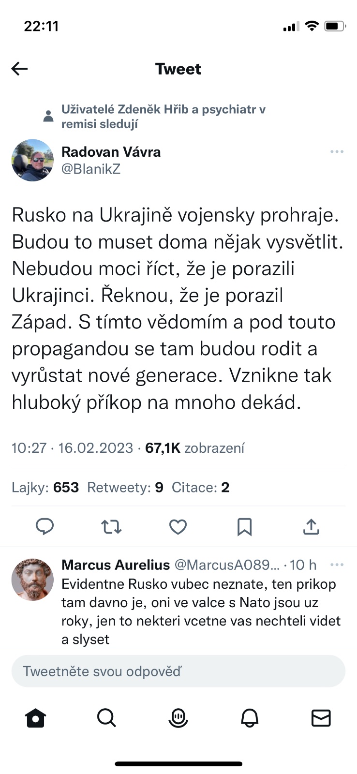Bookmark this tweet
Image resolution: width=357 pixels, height=774 pixels.
tap(244, 526)
